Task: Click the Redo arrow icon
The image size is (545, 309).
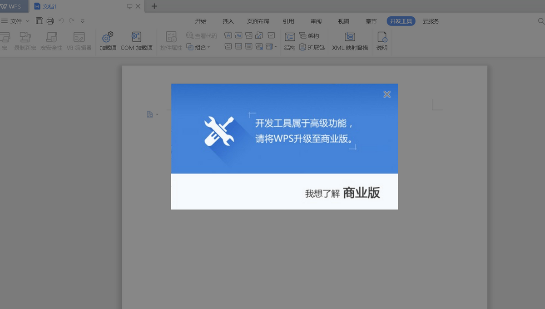Action: (x=72, y=21)
